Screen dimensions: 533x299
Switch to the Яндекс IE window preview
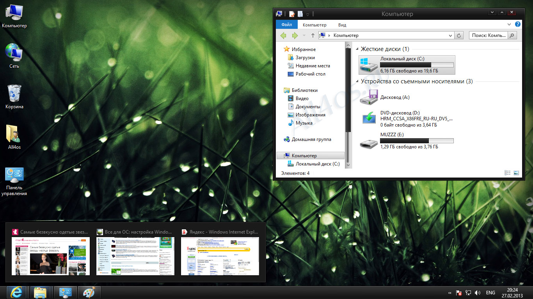220,252
